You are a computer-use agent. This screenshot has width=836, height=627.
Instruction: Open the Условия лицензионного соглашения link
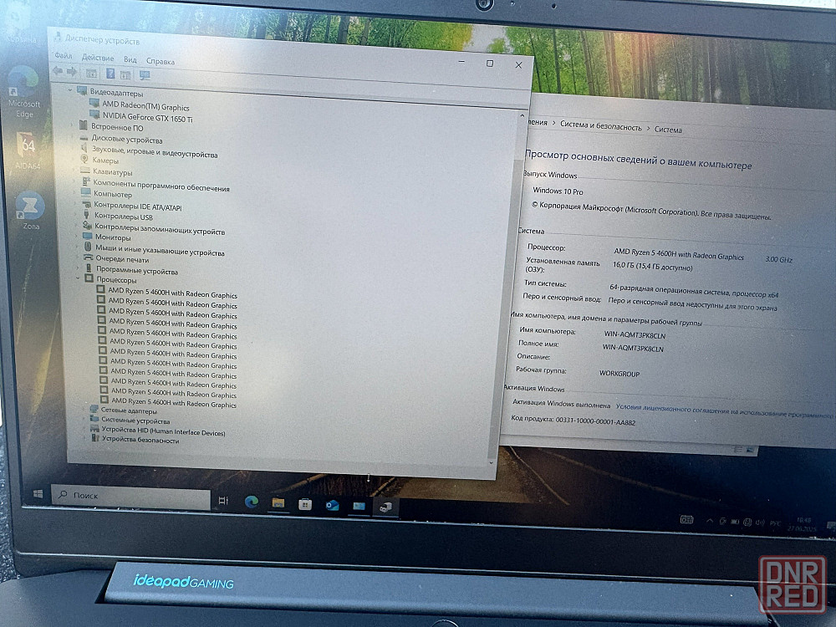point(726,411)
